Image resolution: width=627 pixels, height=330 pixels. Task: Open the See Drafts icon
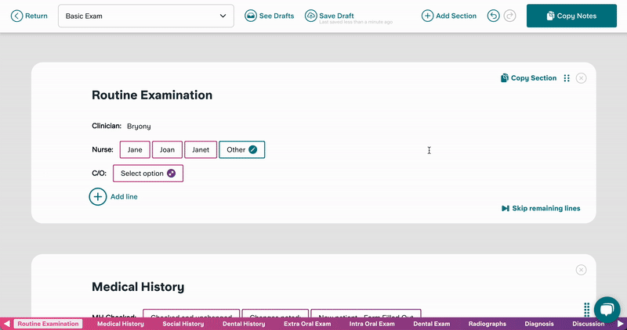coord(251,16)
